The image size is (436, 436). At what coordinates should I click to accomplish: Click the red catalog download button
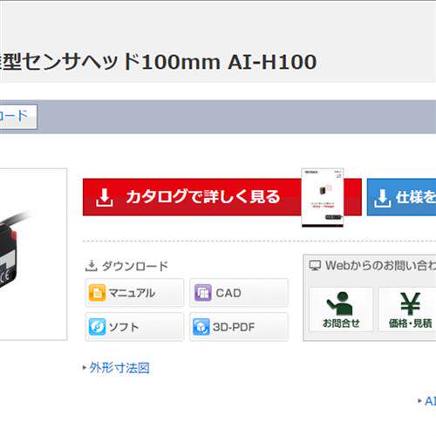(x=222, y=197)
